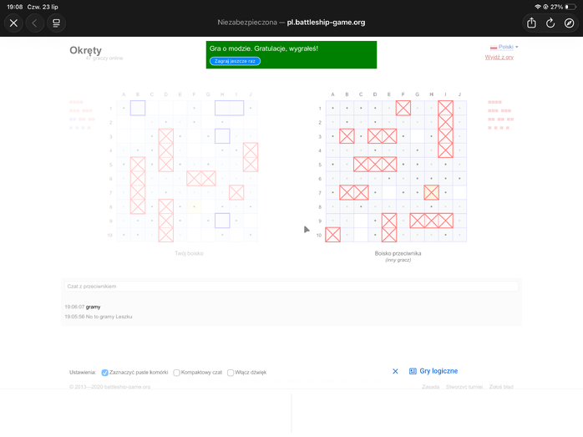Toggle Zaznaczyć puste komórki checkbox

(105, 373)
